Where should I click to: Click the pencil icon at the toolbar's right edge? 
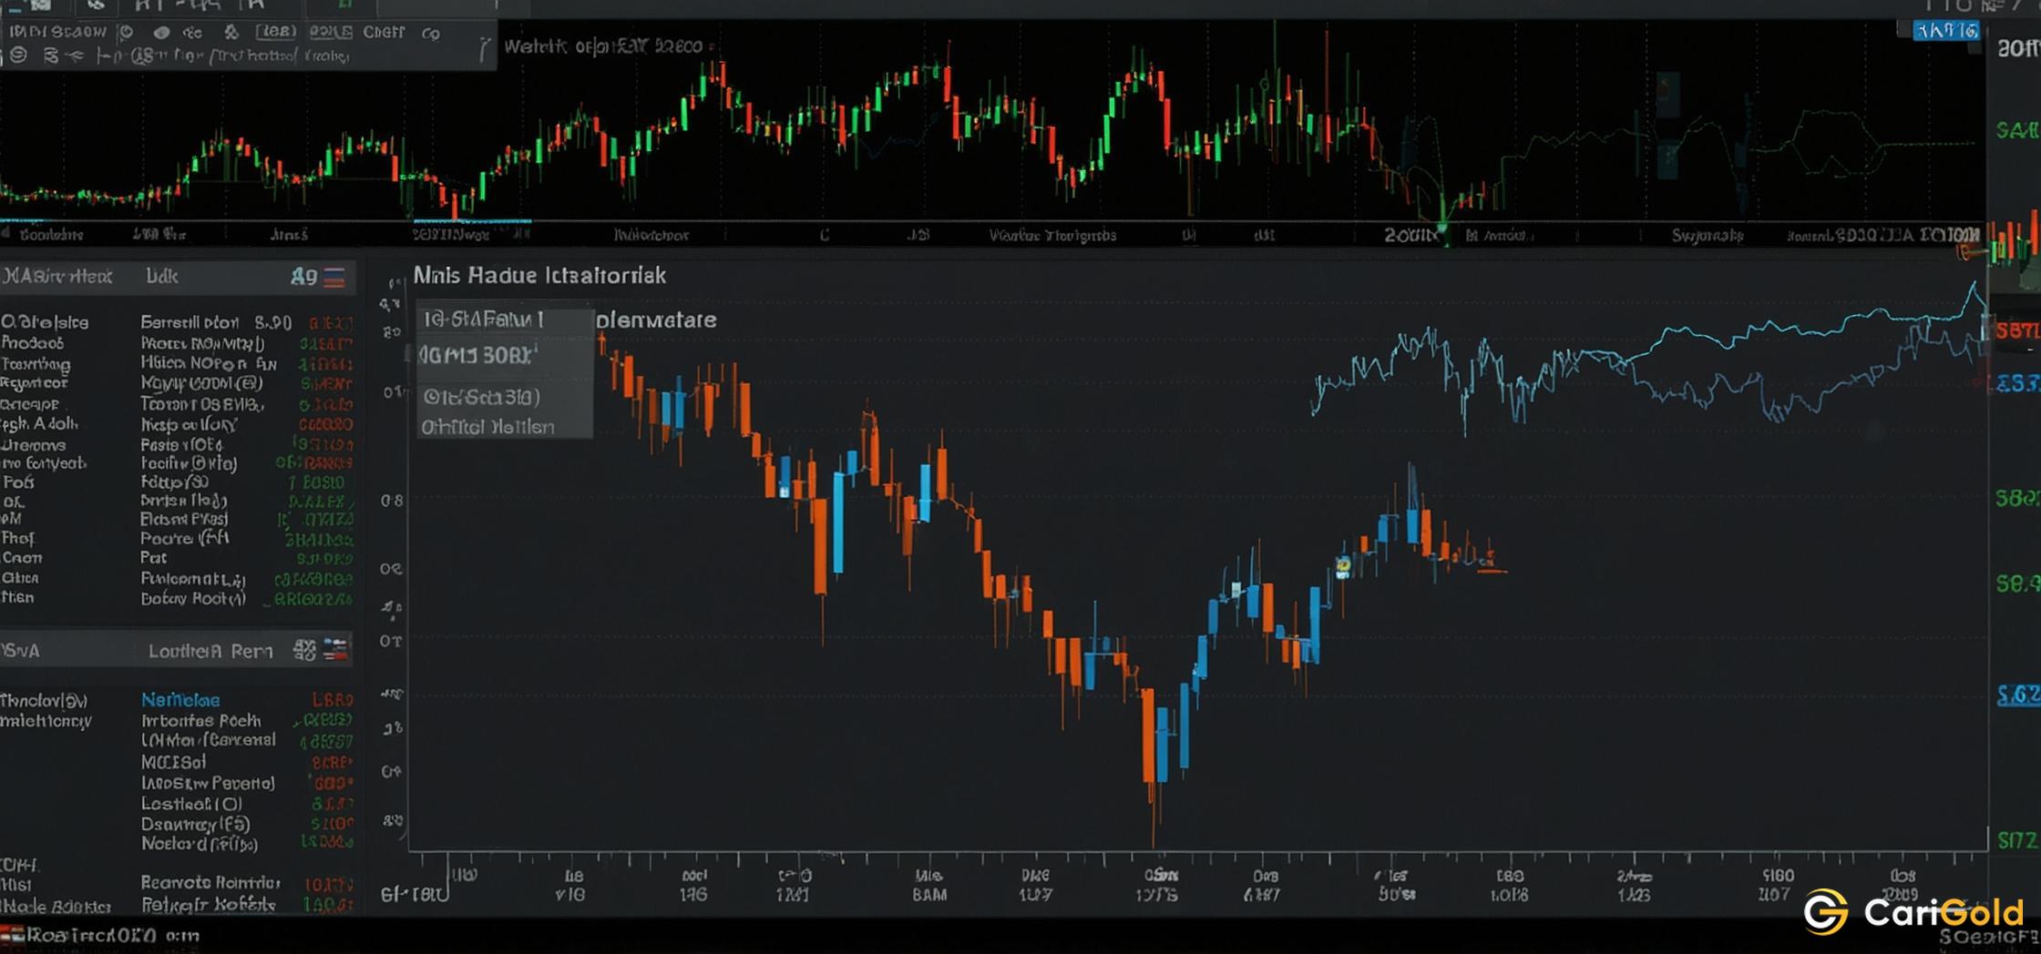click(x=485, y=49)
